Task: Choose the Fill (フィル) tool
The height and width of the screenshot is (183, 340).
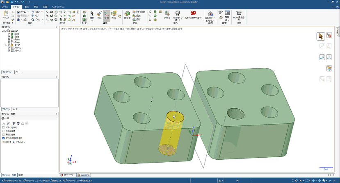Action: coord(114,15)
